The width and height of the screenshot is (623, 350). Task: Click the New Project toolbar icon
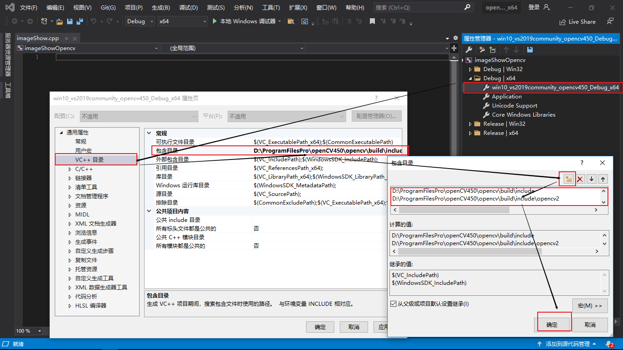click(44, 21)
